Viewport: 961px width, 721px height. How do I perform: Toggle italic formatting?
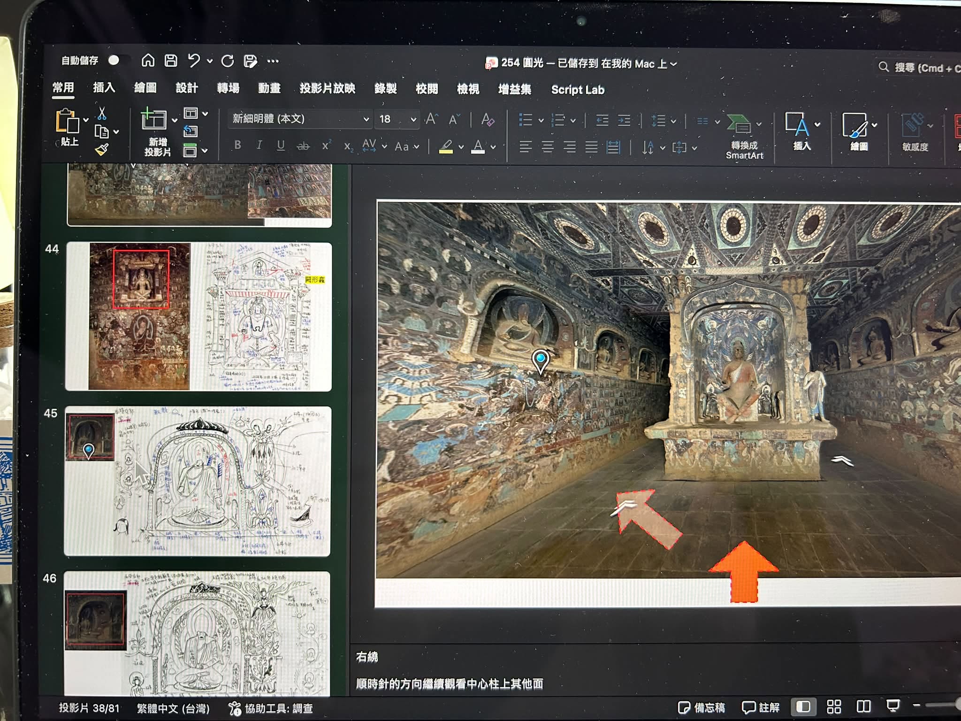(x=259, y=146)
